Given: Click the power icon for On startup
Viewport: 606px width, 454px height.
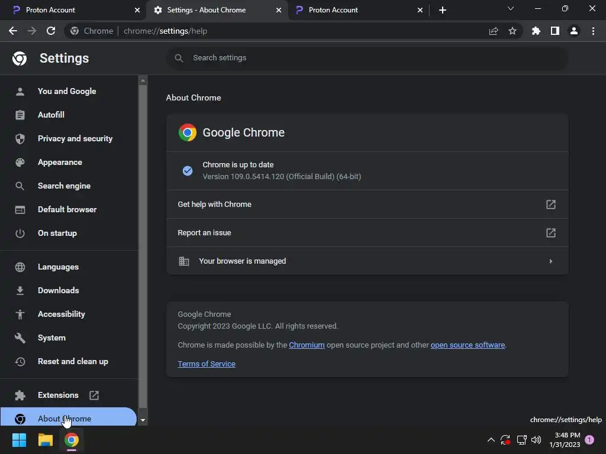Looking at the screenshot, I should (x=20, y=233).
